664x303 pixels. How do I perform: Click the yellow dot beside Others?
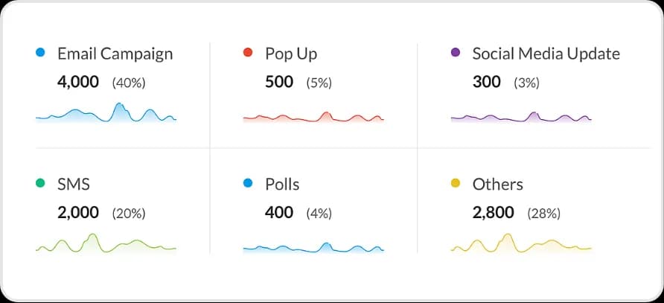pyautogui.click(x=456, y=183)
